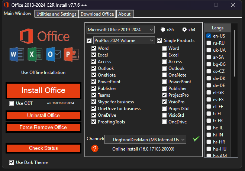Click the PowerPoint icon in the logo

[x=69, y=54]
